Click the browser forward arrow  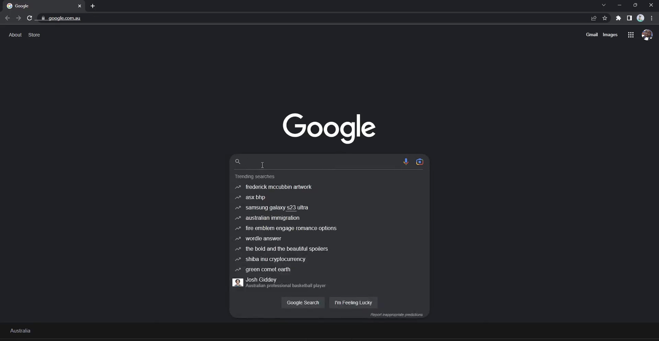coord(18,18)
